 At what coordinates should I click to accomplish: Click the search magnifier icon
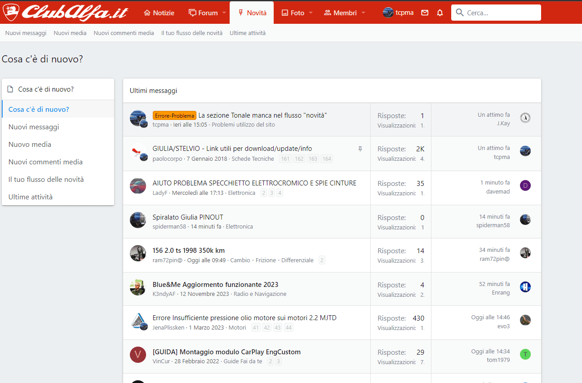[x=460, y=13]
